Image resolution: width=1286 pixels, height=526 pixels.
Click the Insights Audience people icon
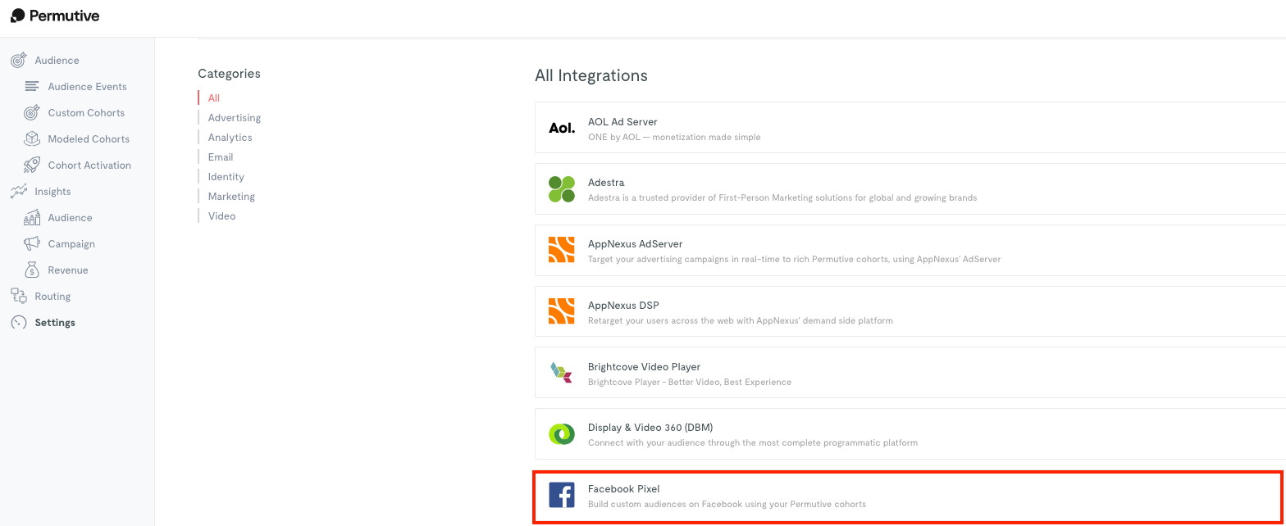(32, 218)
